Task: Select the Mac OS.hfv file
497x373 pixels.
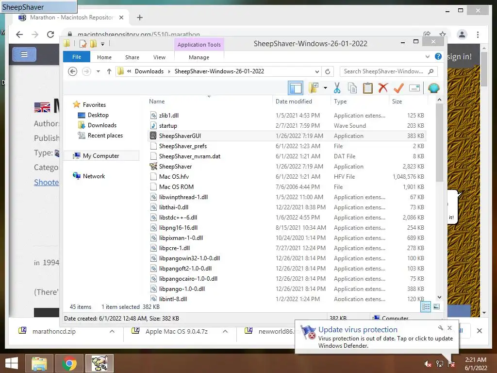Action: pyautogui.click(x=287, y=176)
